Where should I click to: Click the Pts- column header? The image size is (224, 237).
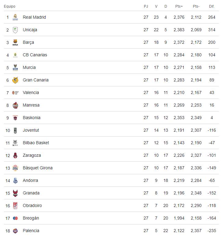[x=196, y=6]
